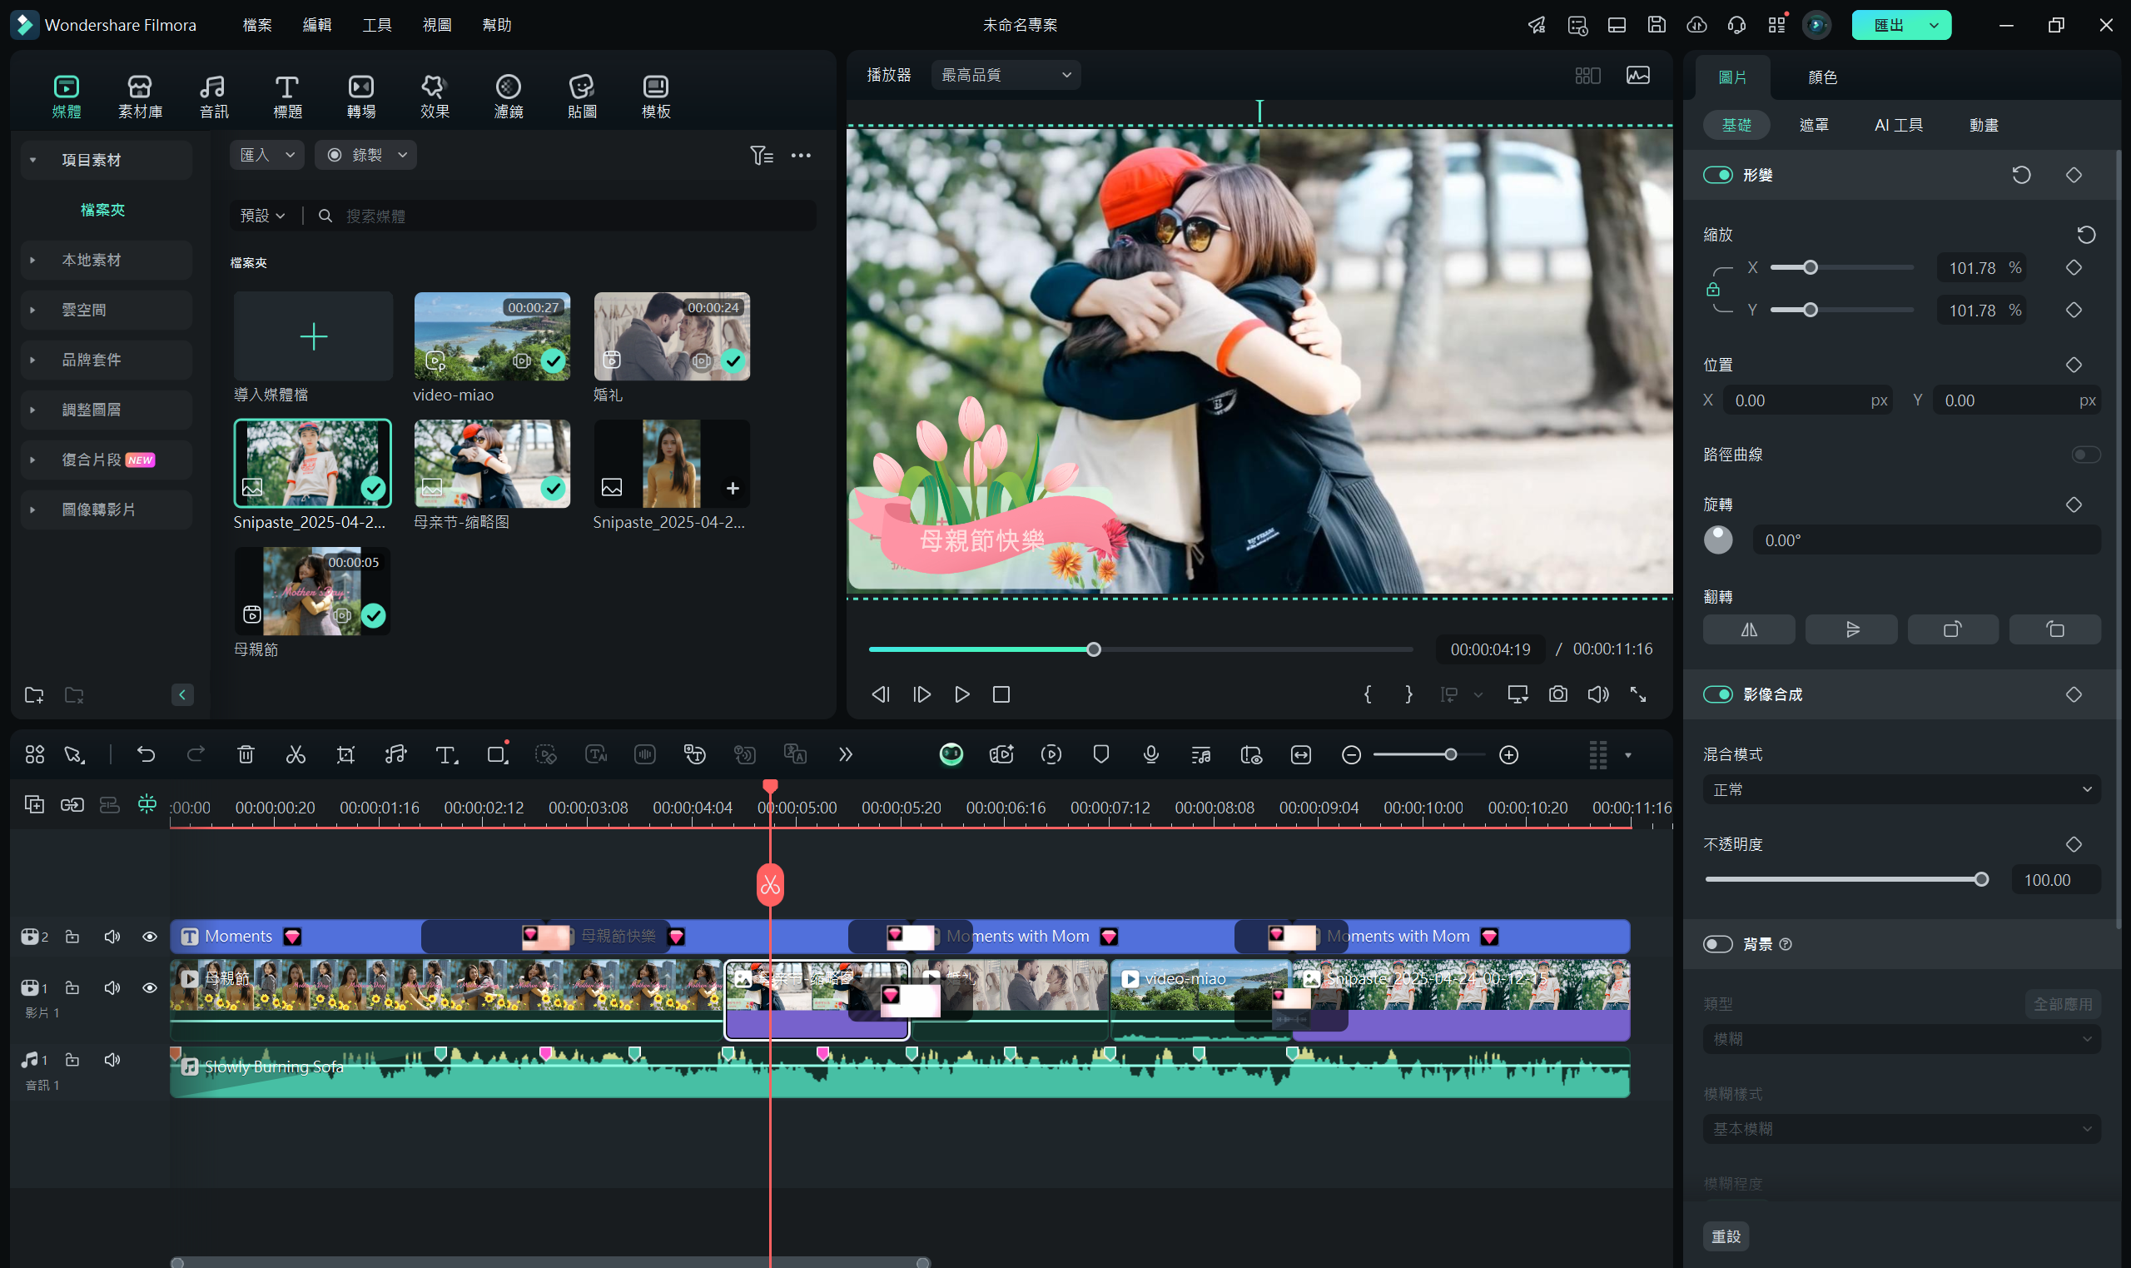Click the zoom-out minus icon on timeline

click(1351, 754)
